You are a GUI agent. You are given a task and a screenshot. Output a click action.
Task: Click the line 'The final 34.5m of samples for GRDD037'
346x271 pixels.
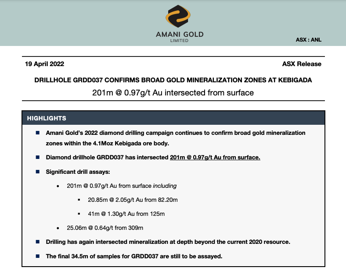pos(134,257)
